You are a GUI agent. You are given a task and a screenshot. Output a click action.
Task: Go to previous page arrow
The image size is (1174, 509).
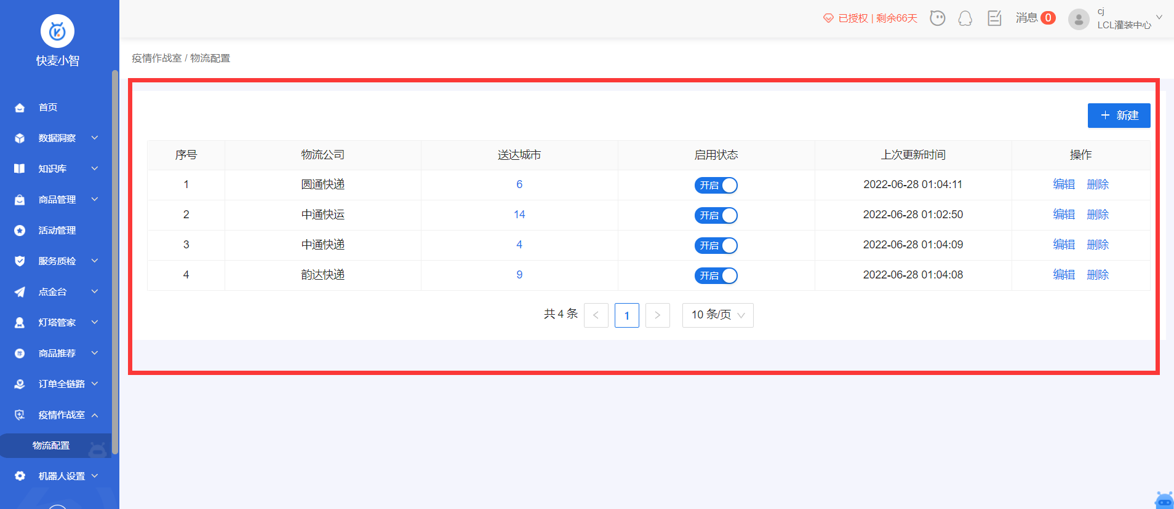point(596,315)
